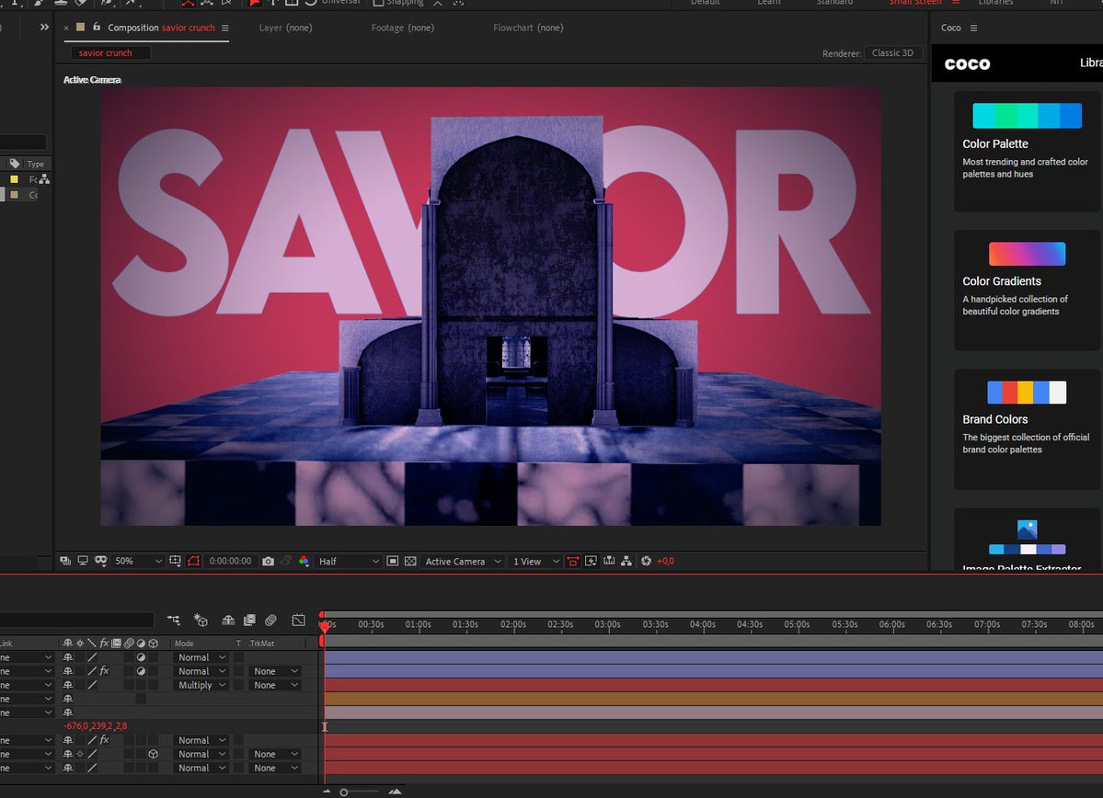This screenshot has height=798, width=1103.
Task: Open the Graph Editor icon in timeline
Action: tap(299, 621)
